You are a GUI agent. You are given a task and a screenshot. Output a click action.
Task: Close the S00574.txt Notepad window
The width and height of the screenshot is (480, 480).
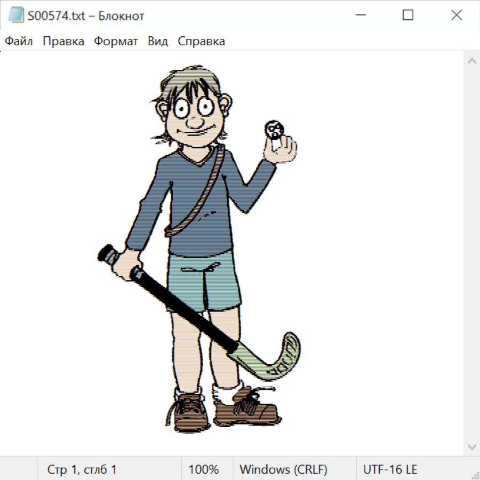[456, 15]
